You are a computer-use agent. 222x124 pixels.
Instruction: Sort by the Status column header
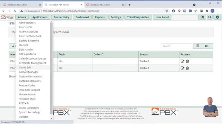tap(159, 54)
